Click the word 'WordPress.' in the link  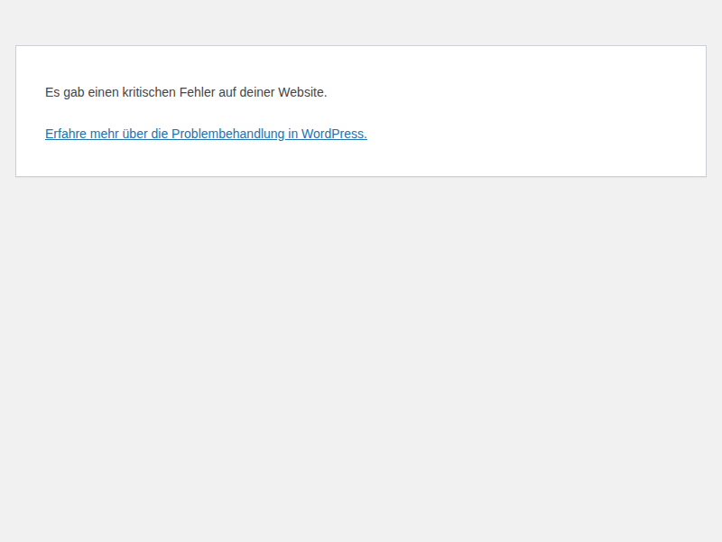pyautogui.click(x=334, y=134)
